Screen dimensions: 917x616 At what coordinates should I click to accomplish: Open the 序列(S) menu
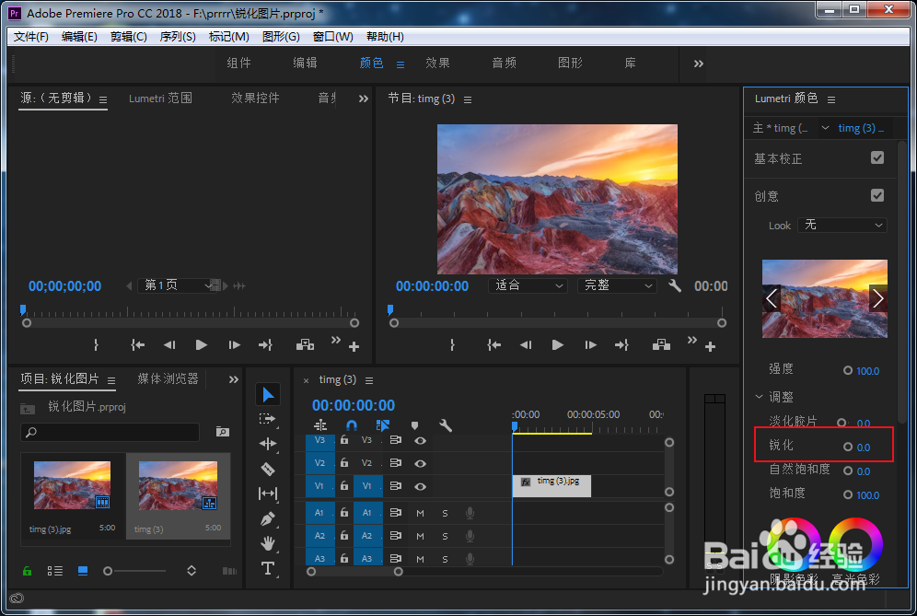click(x=178, y=36)
